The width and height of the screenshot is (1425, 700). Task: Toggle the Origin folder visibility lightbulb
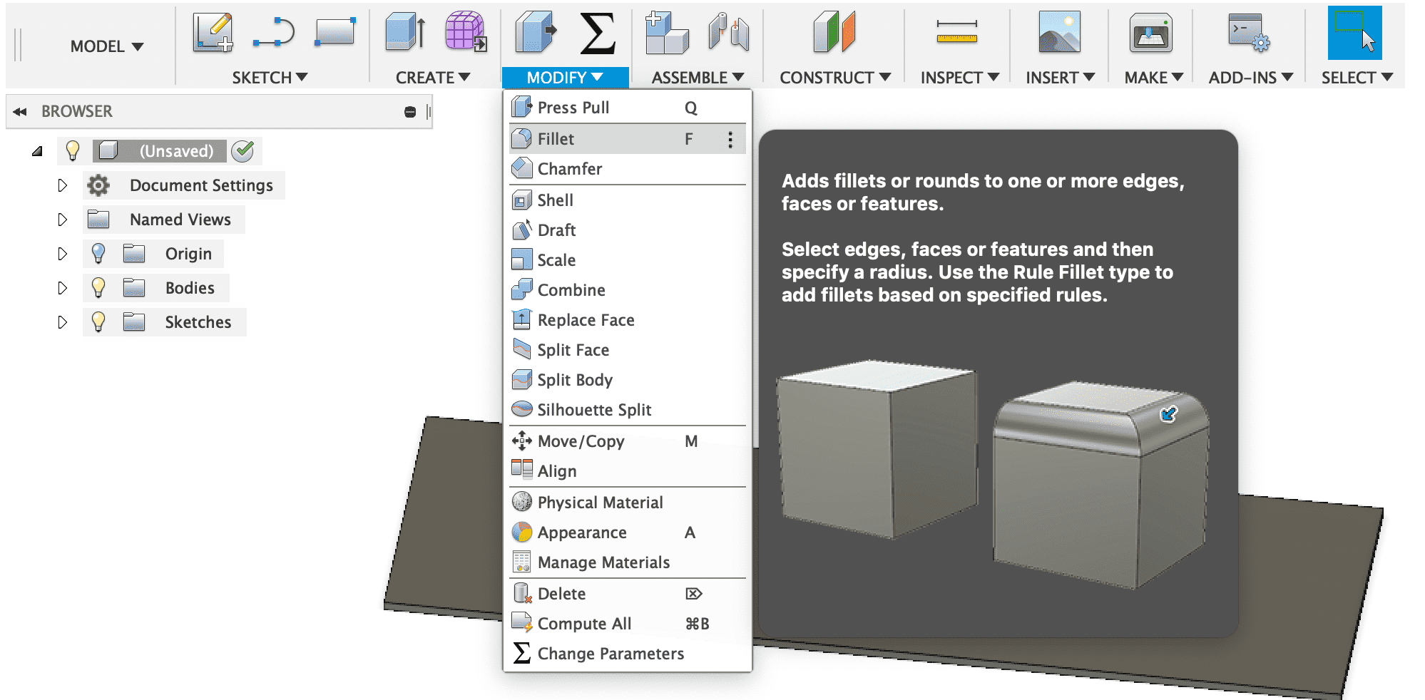coord(98,254)
